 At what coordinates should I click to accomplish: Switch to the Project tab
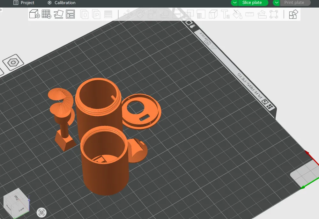coord(24,3)
